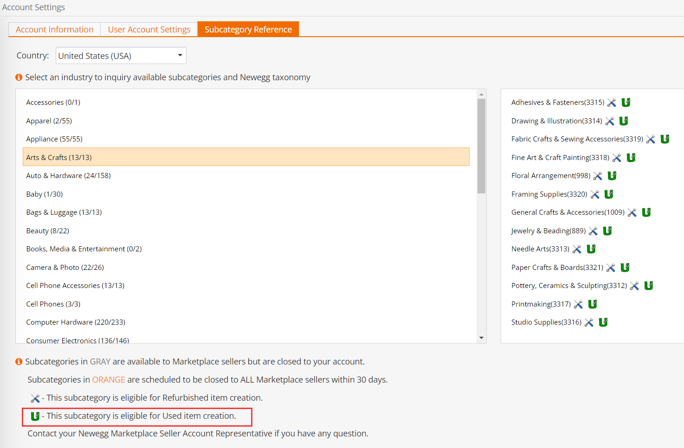Click Paper Crafts & Boards(3321) text
Viewport: 684px width, 448px height.
(x=557, y=268)
